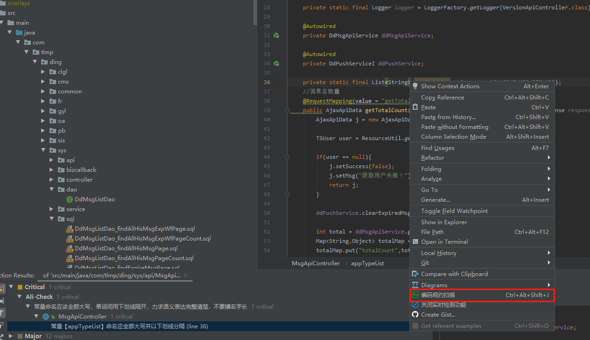Collapse the Critical inspection group
The image size is (590, 340).
click(11, 287)
